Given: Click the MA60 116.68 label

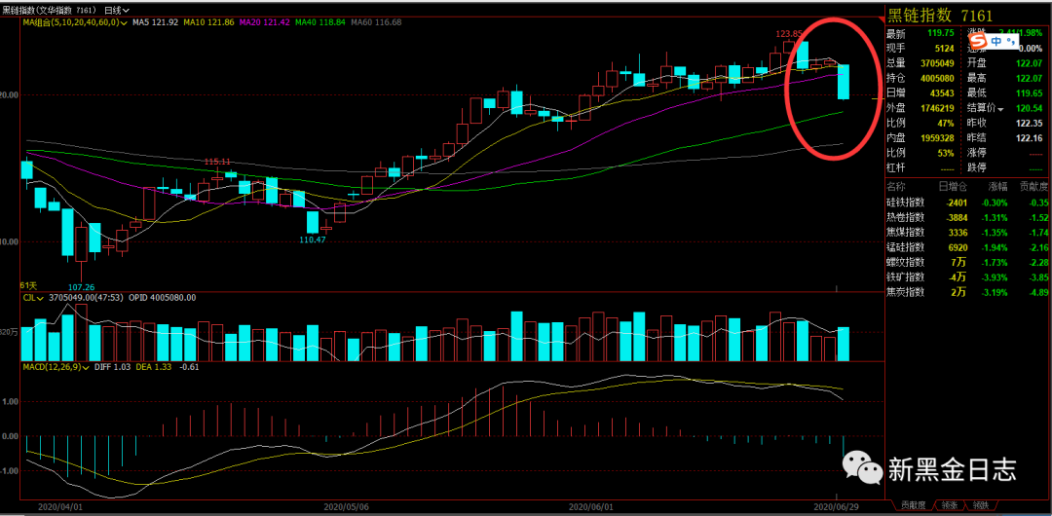Looking at the screenshot, I should tap(375, 22).
